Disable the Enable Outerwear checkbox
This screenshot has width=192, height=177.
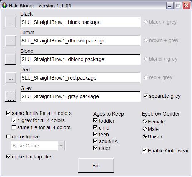[144, 150]
